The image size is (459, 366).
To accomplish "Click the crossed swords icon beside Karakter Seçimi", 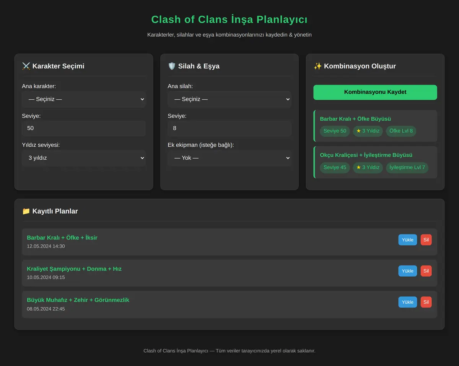I will tap(26, 66).
